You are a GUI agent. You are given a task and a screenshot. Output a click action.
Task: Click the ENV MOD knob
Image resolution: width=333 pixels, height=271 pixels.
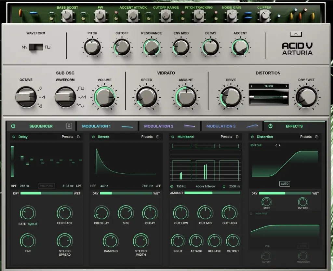point(181,47)
